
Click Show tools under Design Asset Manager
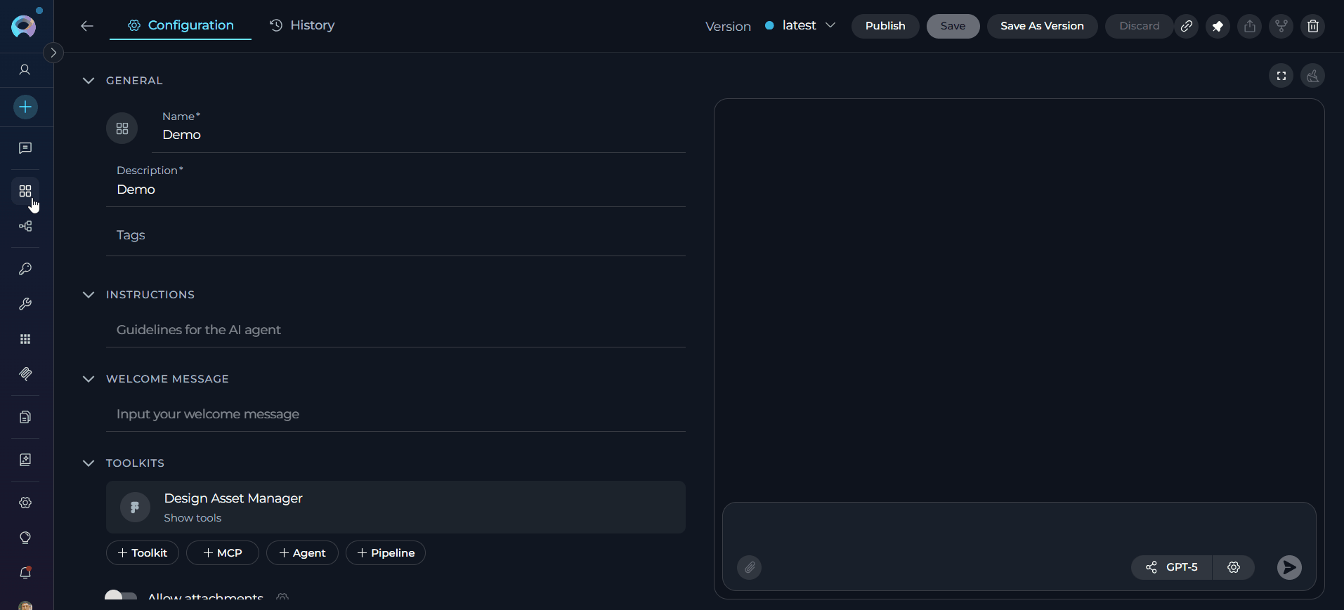tap(193, 518)
